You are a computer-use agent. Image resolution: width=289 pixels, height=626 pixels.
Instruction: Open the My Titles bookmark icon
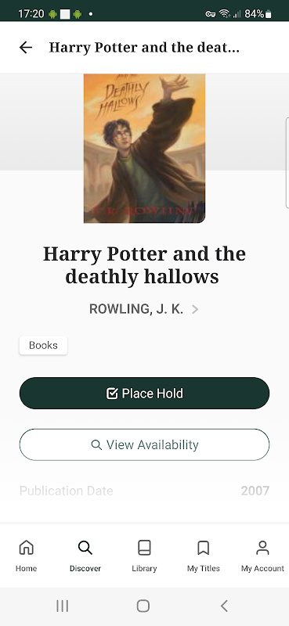click(x=204, y=547)
